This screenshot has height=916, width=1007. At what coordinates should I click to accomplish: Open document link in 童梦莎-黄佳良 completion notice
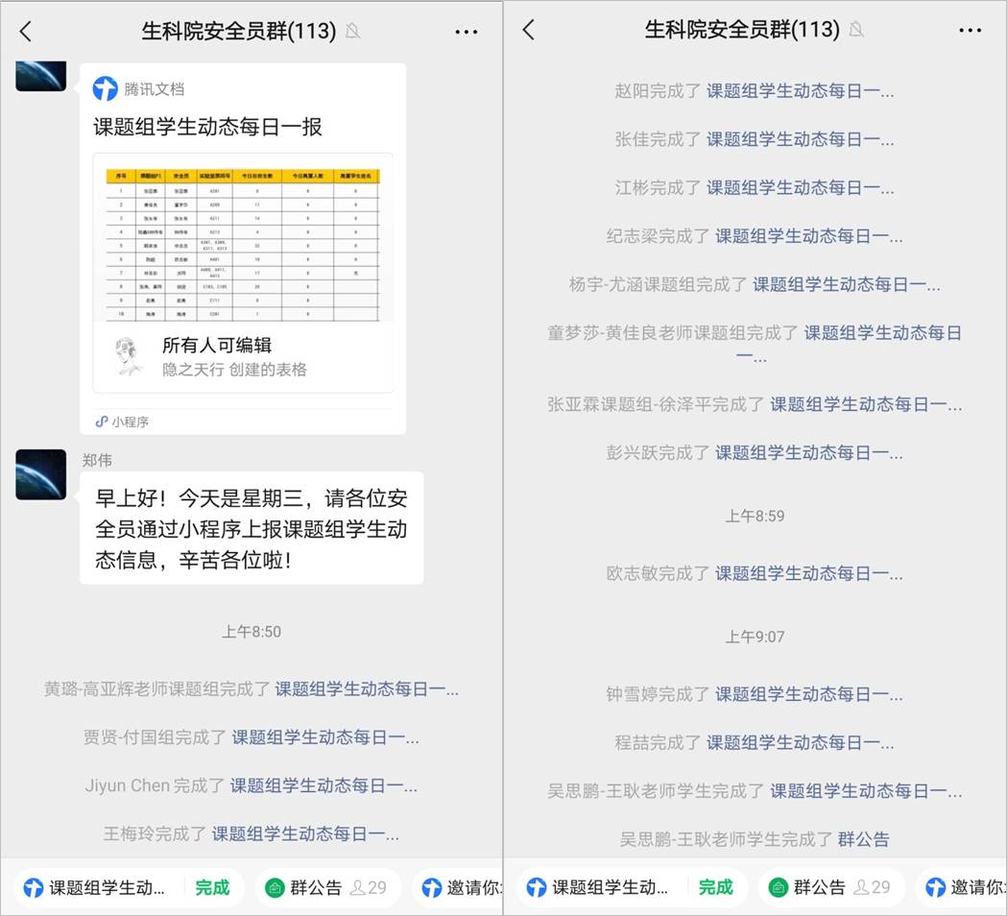point(881,333)
